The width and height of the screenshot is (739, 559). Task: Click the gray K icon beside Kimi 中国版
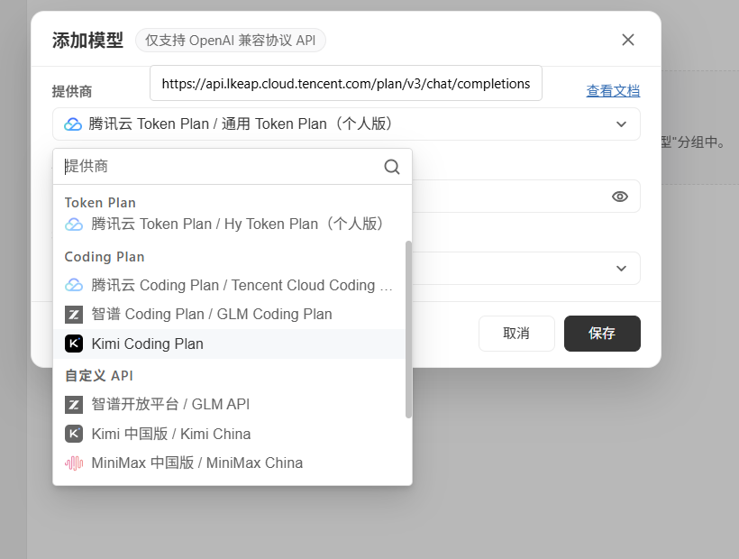point(74,434)
